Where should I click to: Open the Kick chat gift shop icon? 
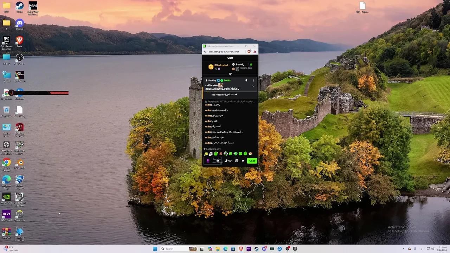[237, 161]
